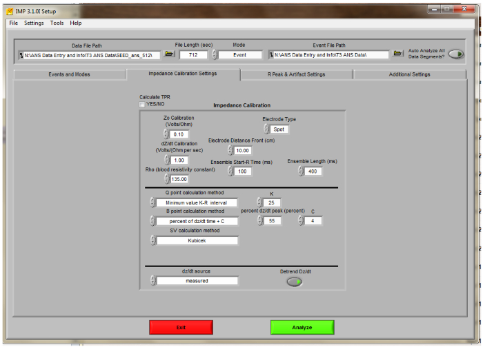
Task: Switch to the Events and Modes tab
Action: 69,74
